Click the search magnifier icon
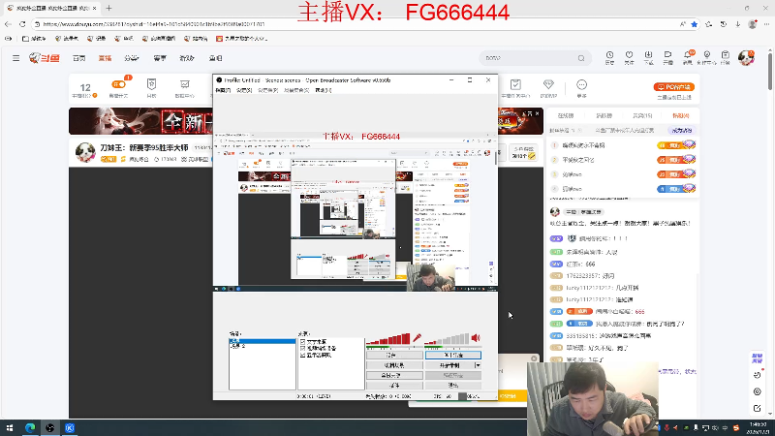This screenshot has height=436, width=775. (581, 58)
